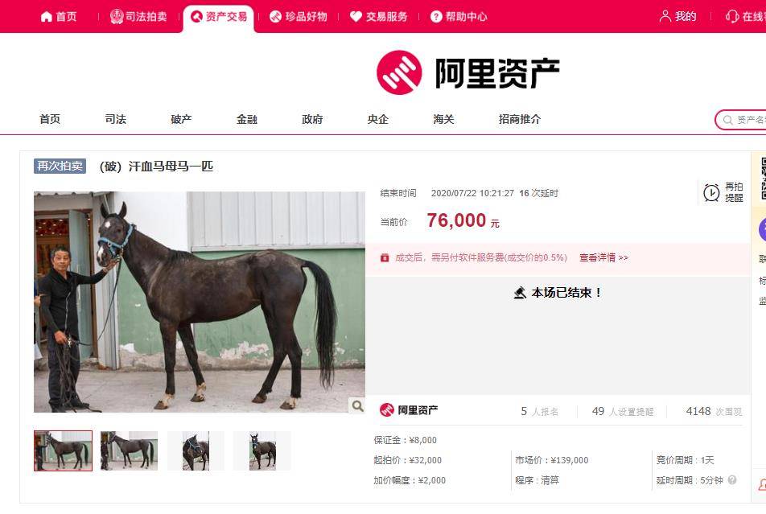Select the fourth horse thumbnail
Viewport: 766px width, 514px height.
[x=262, y=450]
